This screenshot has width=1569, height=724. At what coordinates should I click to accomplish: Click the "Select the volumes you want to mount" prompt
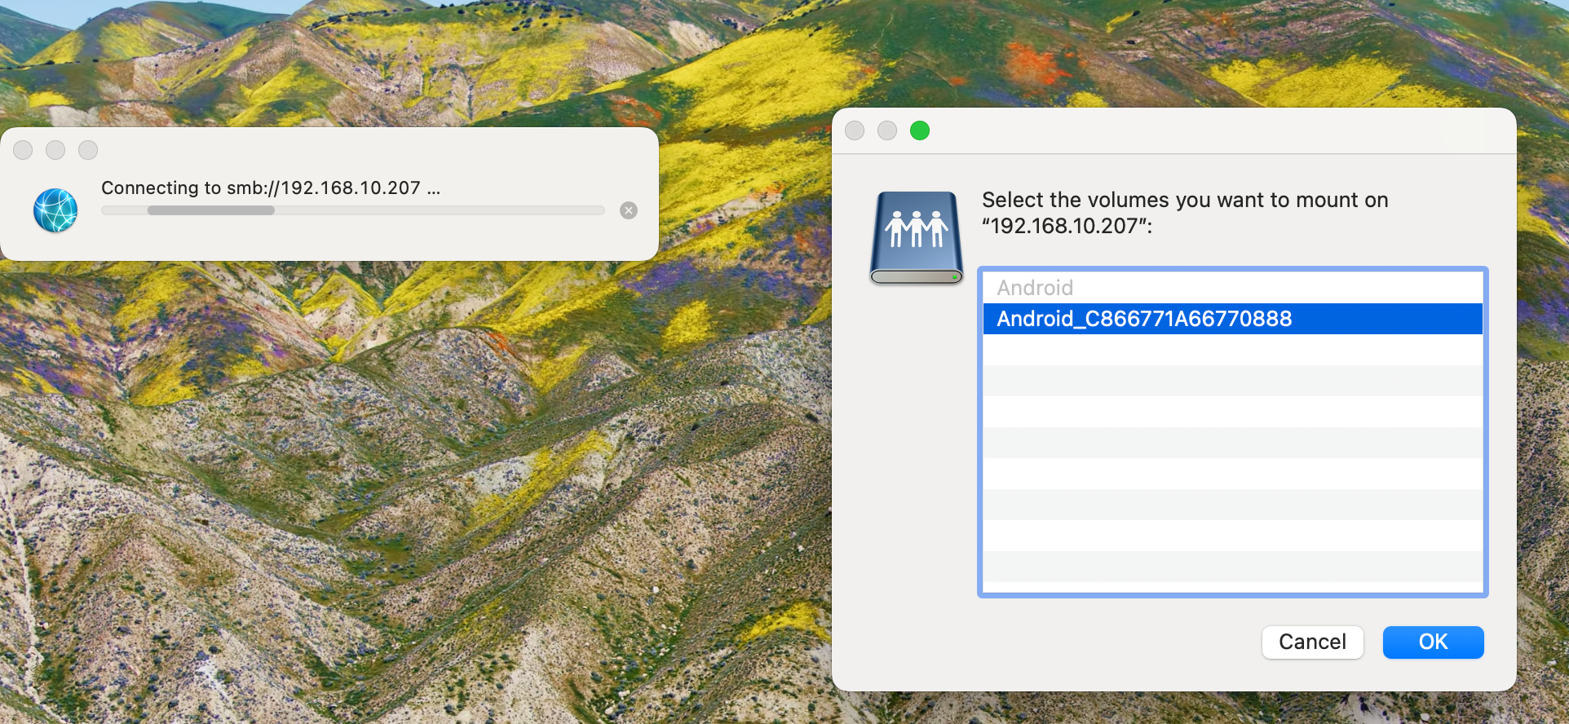[x=1185, y=213]
